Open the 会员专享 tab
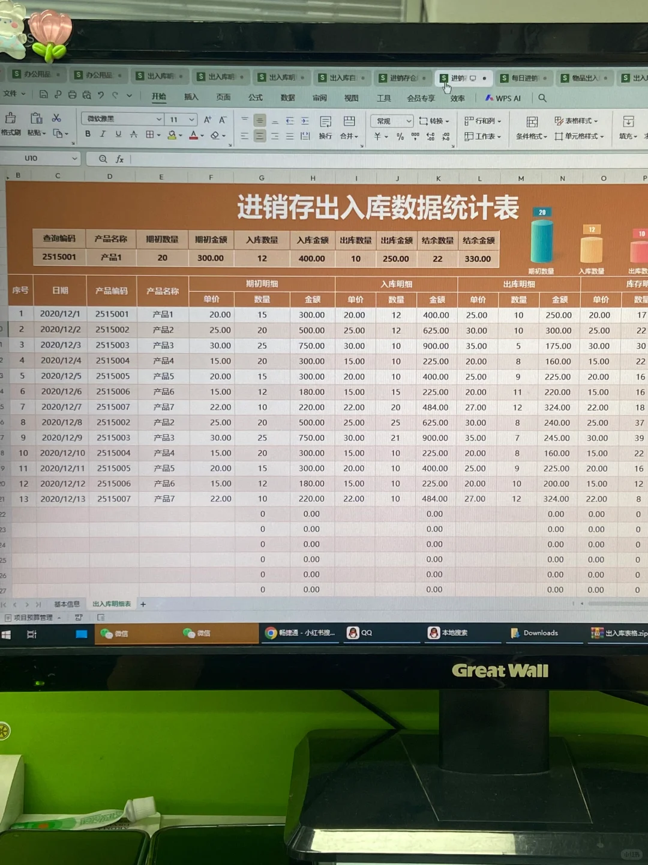The image size is (648, 865). point(421,98)
